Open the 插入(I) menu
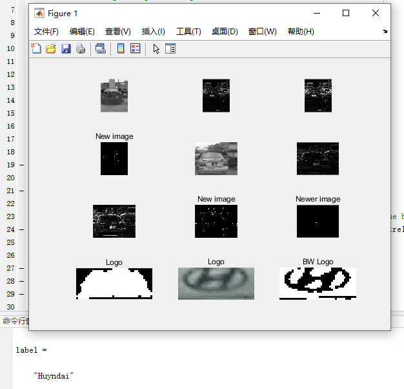 (x=154, y=32)
